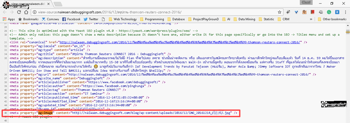This screenshot has height=123, width=350.
Task: Click the highlighted 'og:image' search match
Action: [45, 113]
